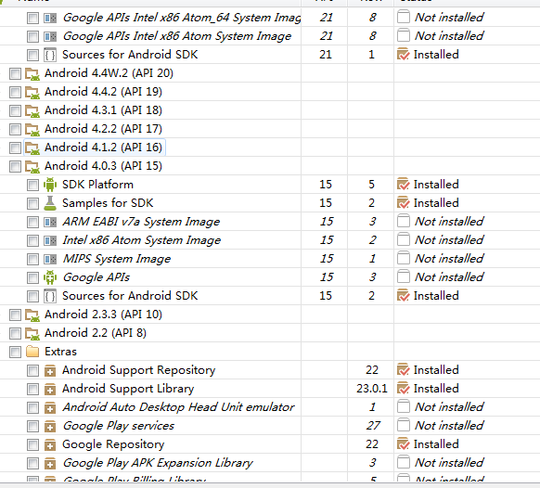Click the Intel x86 Atom System Image icon for API 15
This screenshot has width=540, height=488.
click(50, 240)
